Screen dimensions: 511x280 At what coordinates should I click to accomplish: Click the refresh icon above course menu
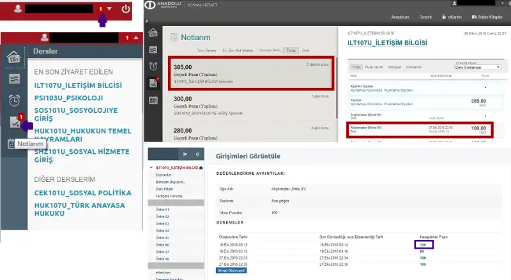click(x=197, y=155)
